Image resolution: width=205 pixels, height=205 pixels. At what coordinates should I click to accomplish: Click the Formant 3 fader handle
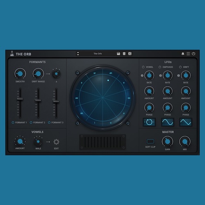[56, 101]
